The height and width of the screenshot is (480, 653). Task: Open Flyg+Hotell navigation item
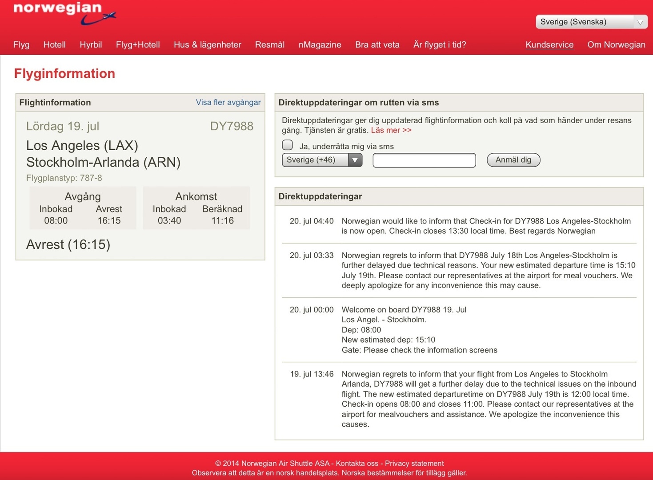[138, 44]
